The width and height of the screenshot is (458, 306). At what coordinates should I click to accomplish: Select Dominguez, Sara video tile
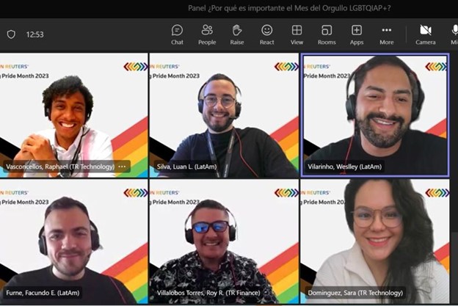pyautogui.click(x=375, y=241)
